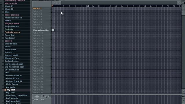185x104 pixels.
Task: Select the mixman samples entry
Action: (13, 18)
